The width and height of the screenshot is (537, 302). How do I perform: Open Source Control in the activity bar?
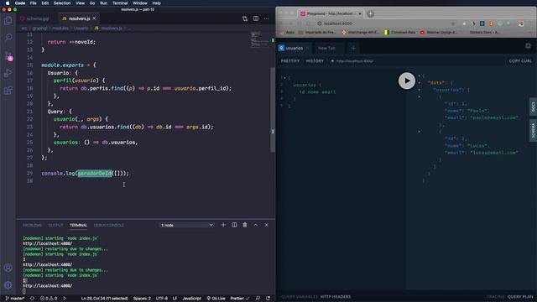coord(8,56)
